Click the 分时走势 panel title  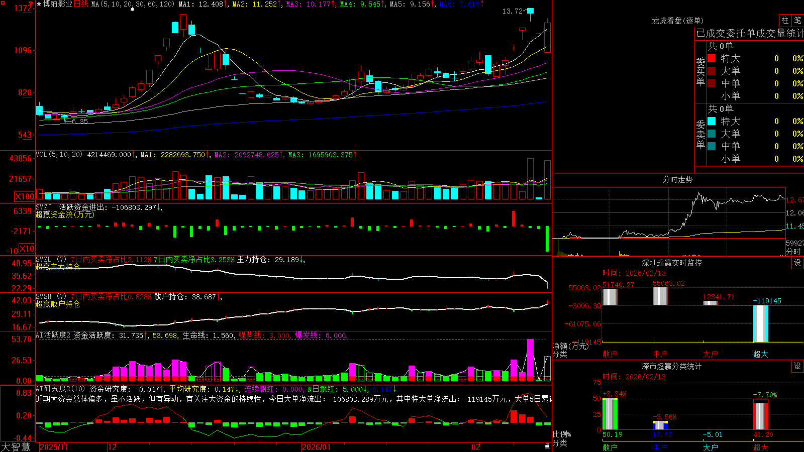677,179
